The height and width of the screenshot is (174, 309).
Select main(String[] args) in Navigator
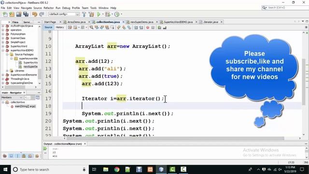(x=25, y=106)
